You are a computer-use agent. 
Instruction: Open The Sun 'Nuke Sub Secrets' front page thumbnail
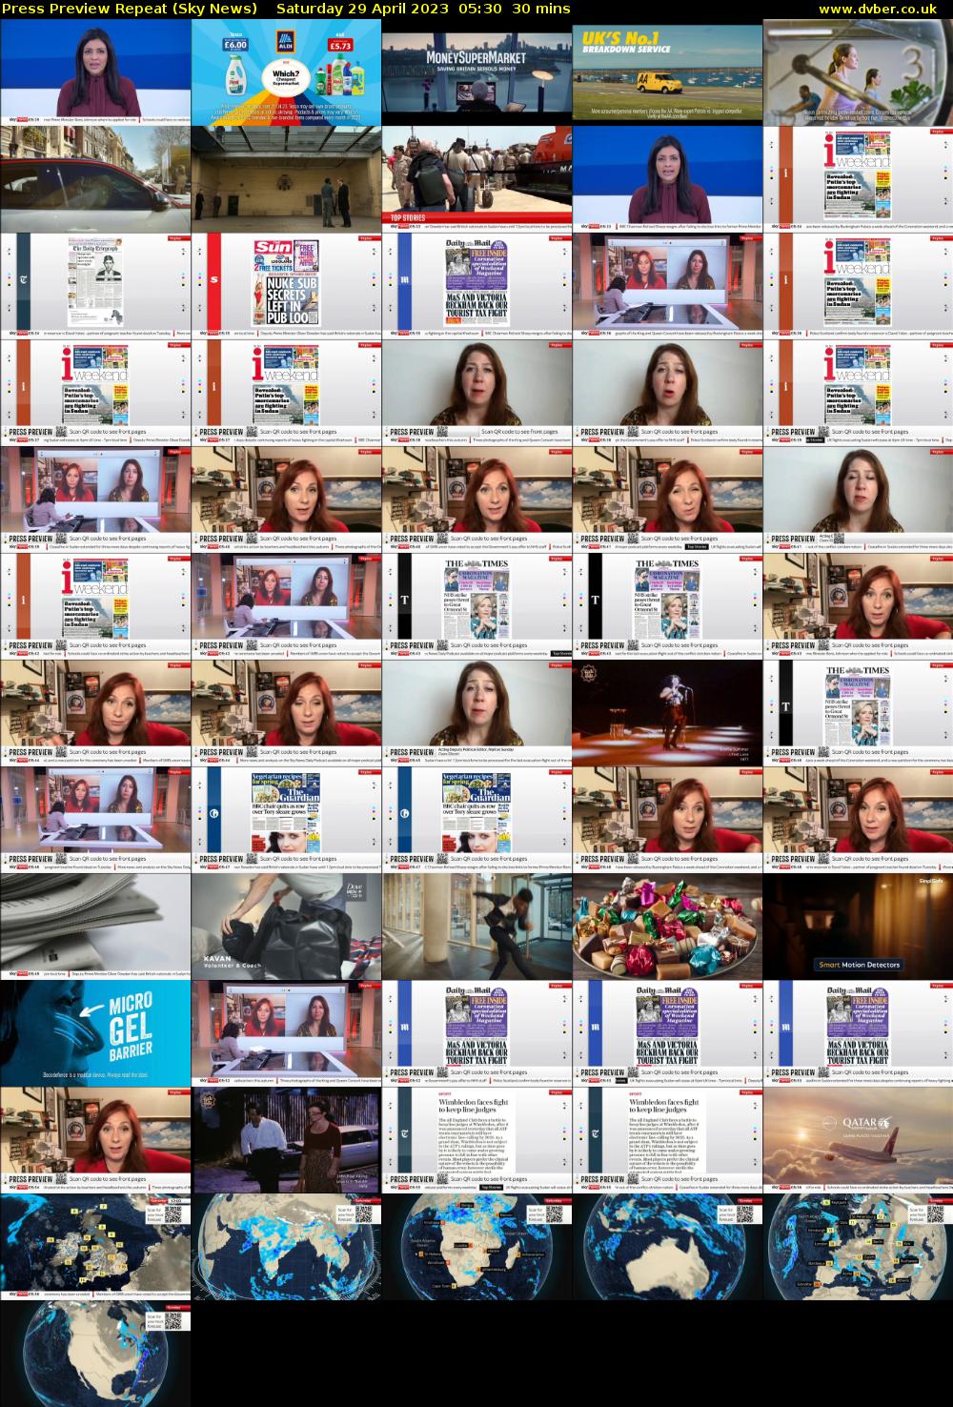[x=286, y=287]
